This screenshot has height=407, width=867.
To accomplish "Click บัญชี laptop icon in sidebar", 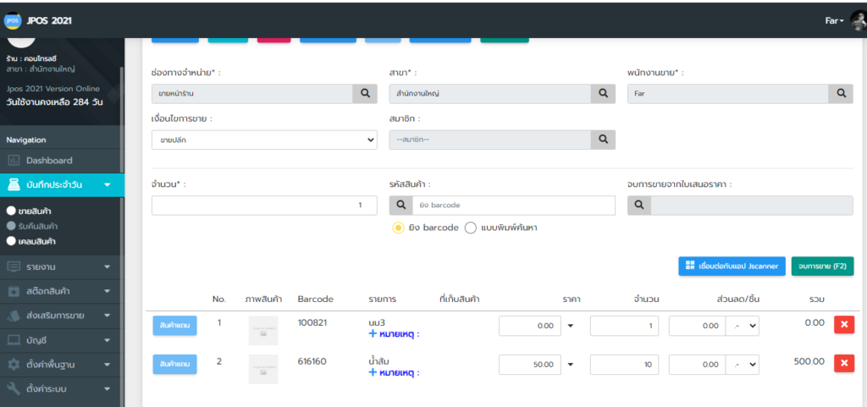I will click(14, 340).
